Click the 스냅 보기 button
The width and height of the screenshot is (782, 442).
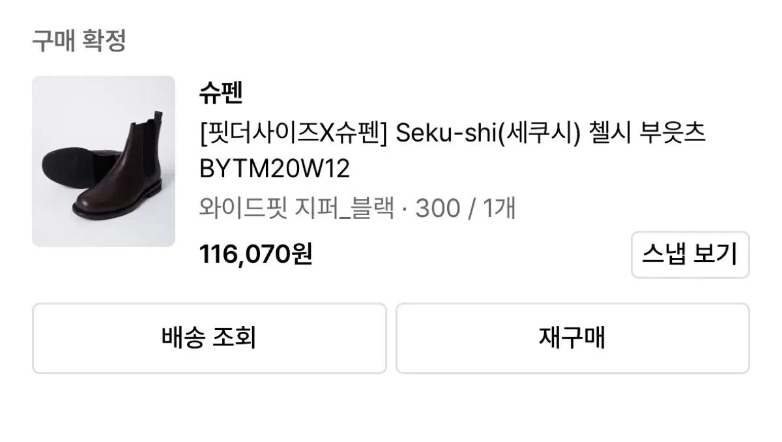[690, 254]
